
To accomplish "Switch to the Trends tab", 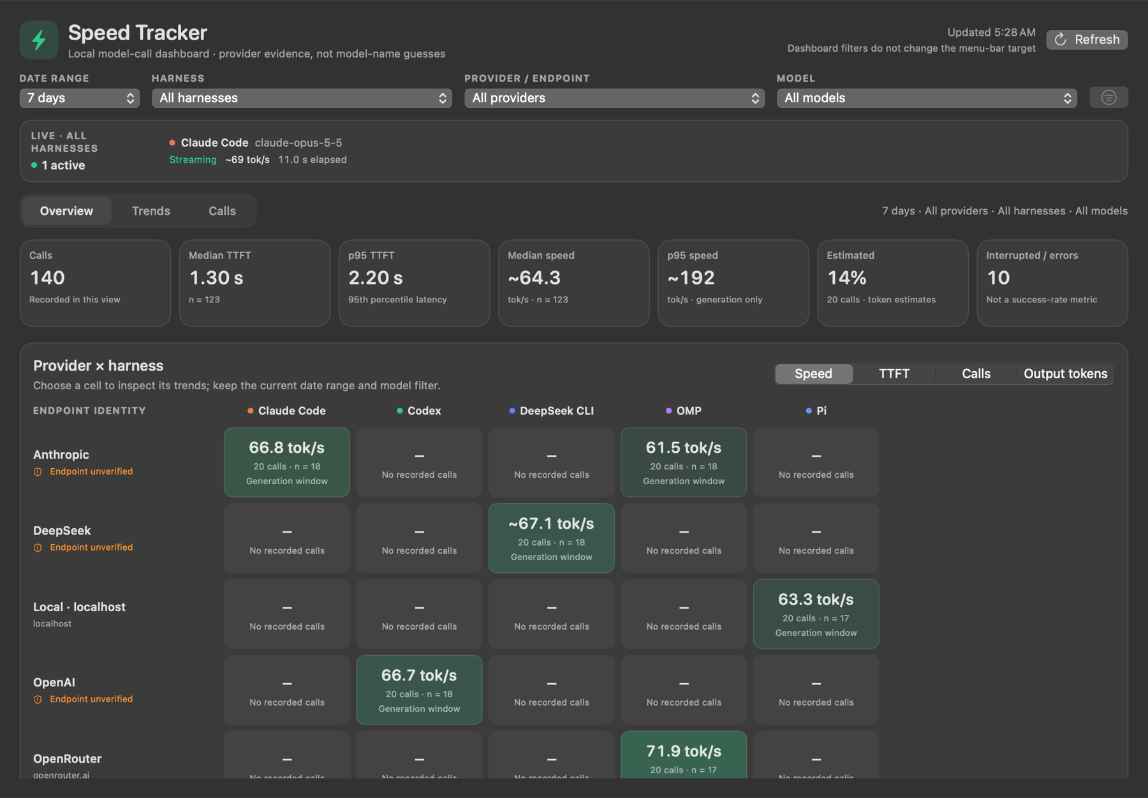I will pos(151,211).
